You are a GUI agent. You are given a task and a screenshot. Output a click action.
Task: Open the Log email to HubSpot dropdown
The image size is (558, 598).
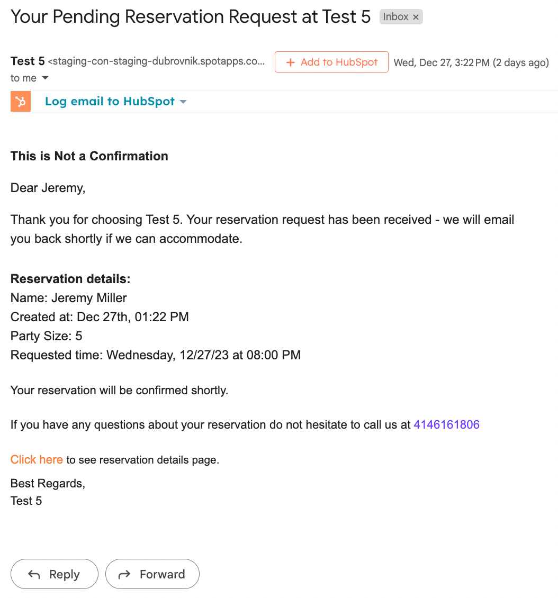tap(183, 101)
